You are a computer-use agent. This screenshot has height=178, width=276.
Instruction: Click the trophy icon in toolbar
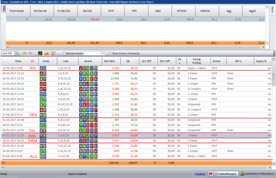[53, 53]
